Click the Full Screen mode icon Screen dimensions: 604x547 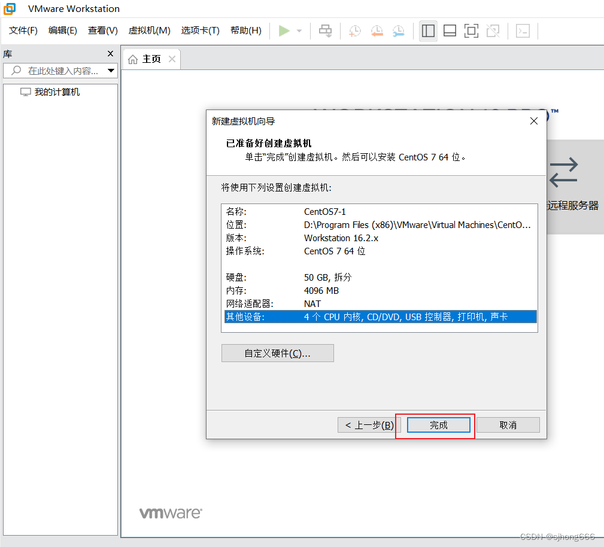click(x=471, y=31)
